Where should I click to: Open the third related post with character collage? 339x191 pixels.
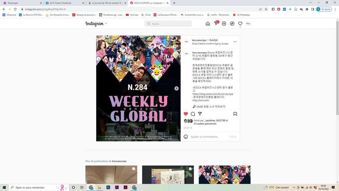pos(225,175)
